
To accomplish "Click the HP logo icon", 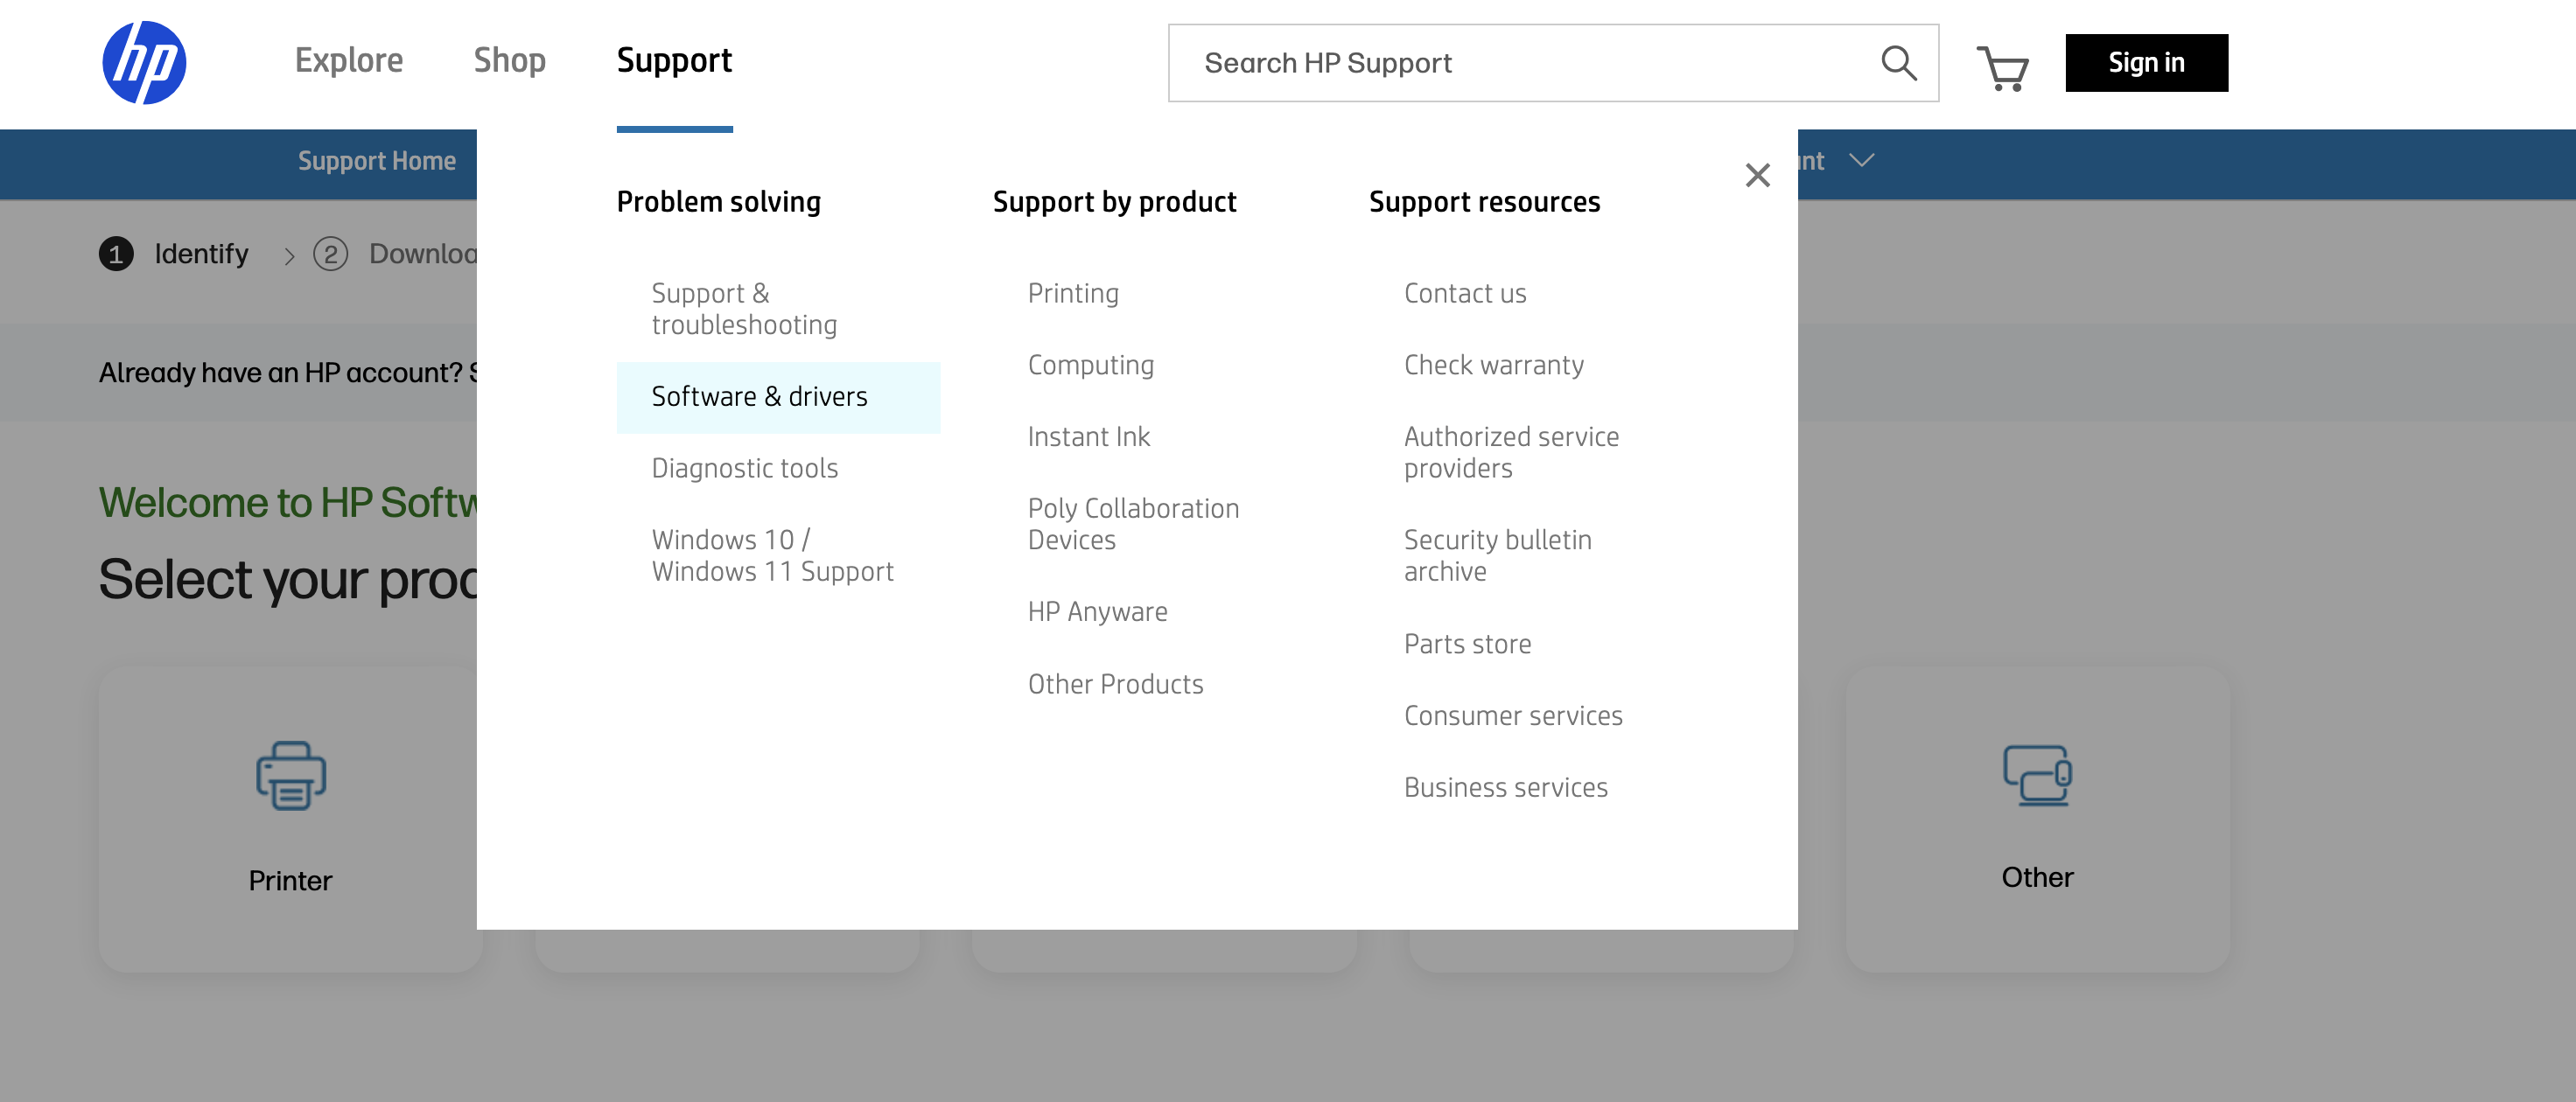I will (144, 62).
